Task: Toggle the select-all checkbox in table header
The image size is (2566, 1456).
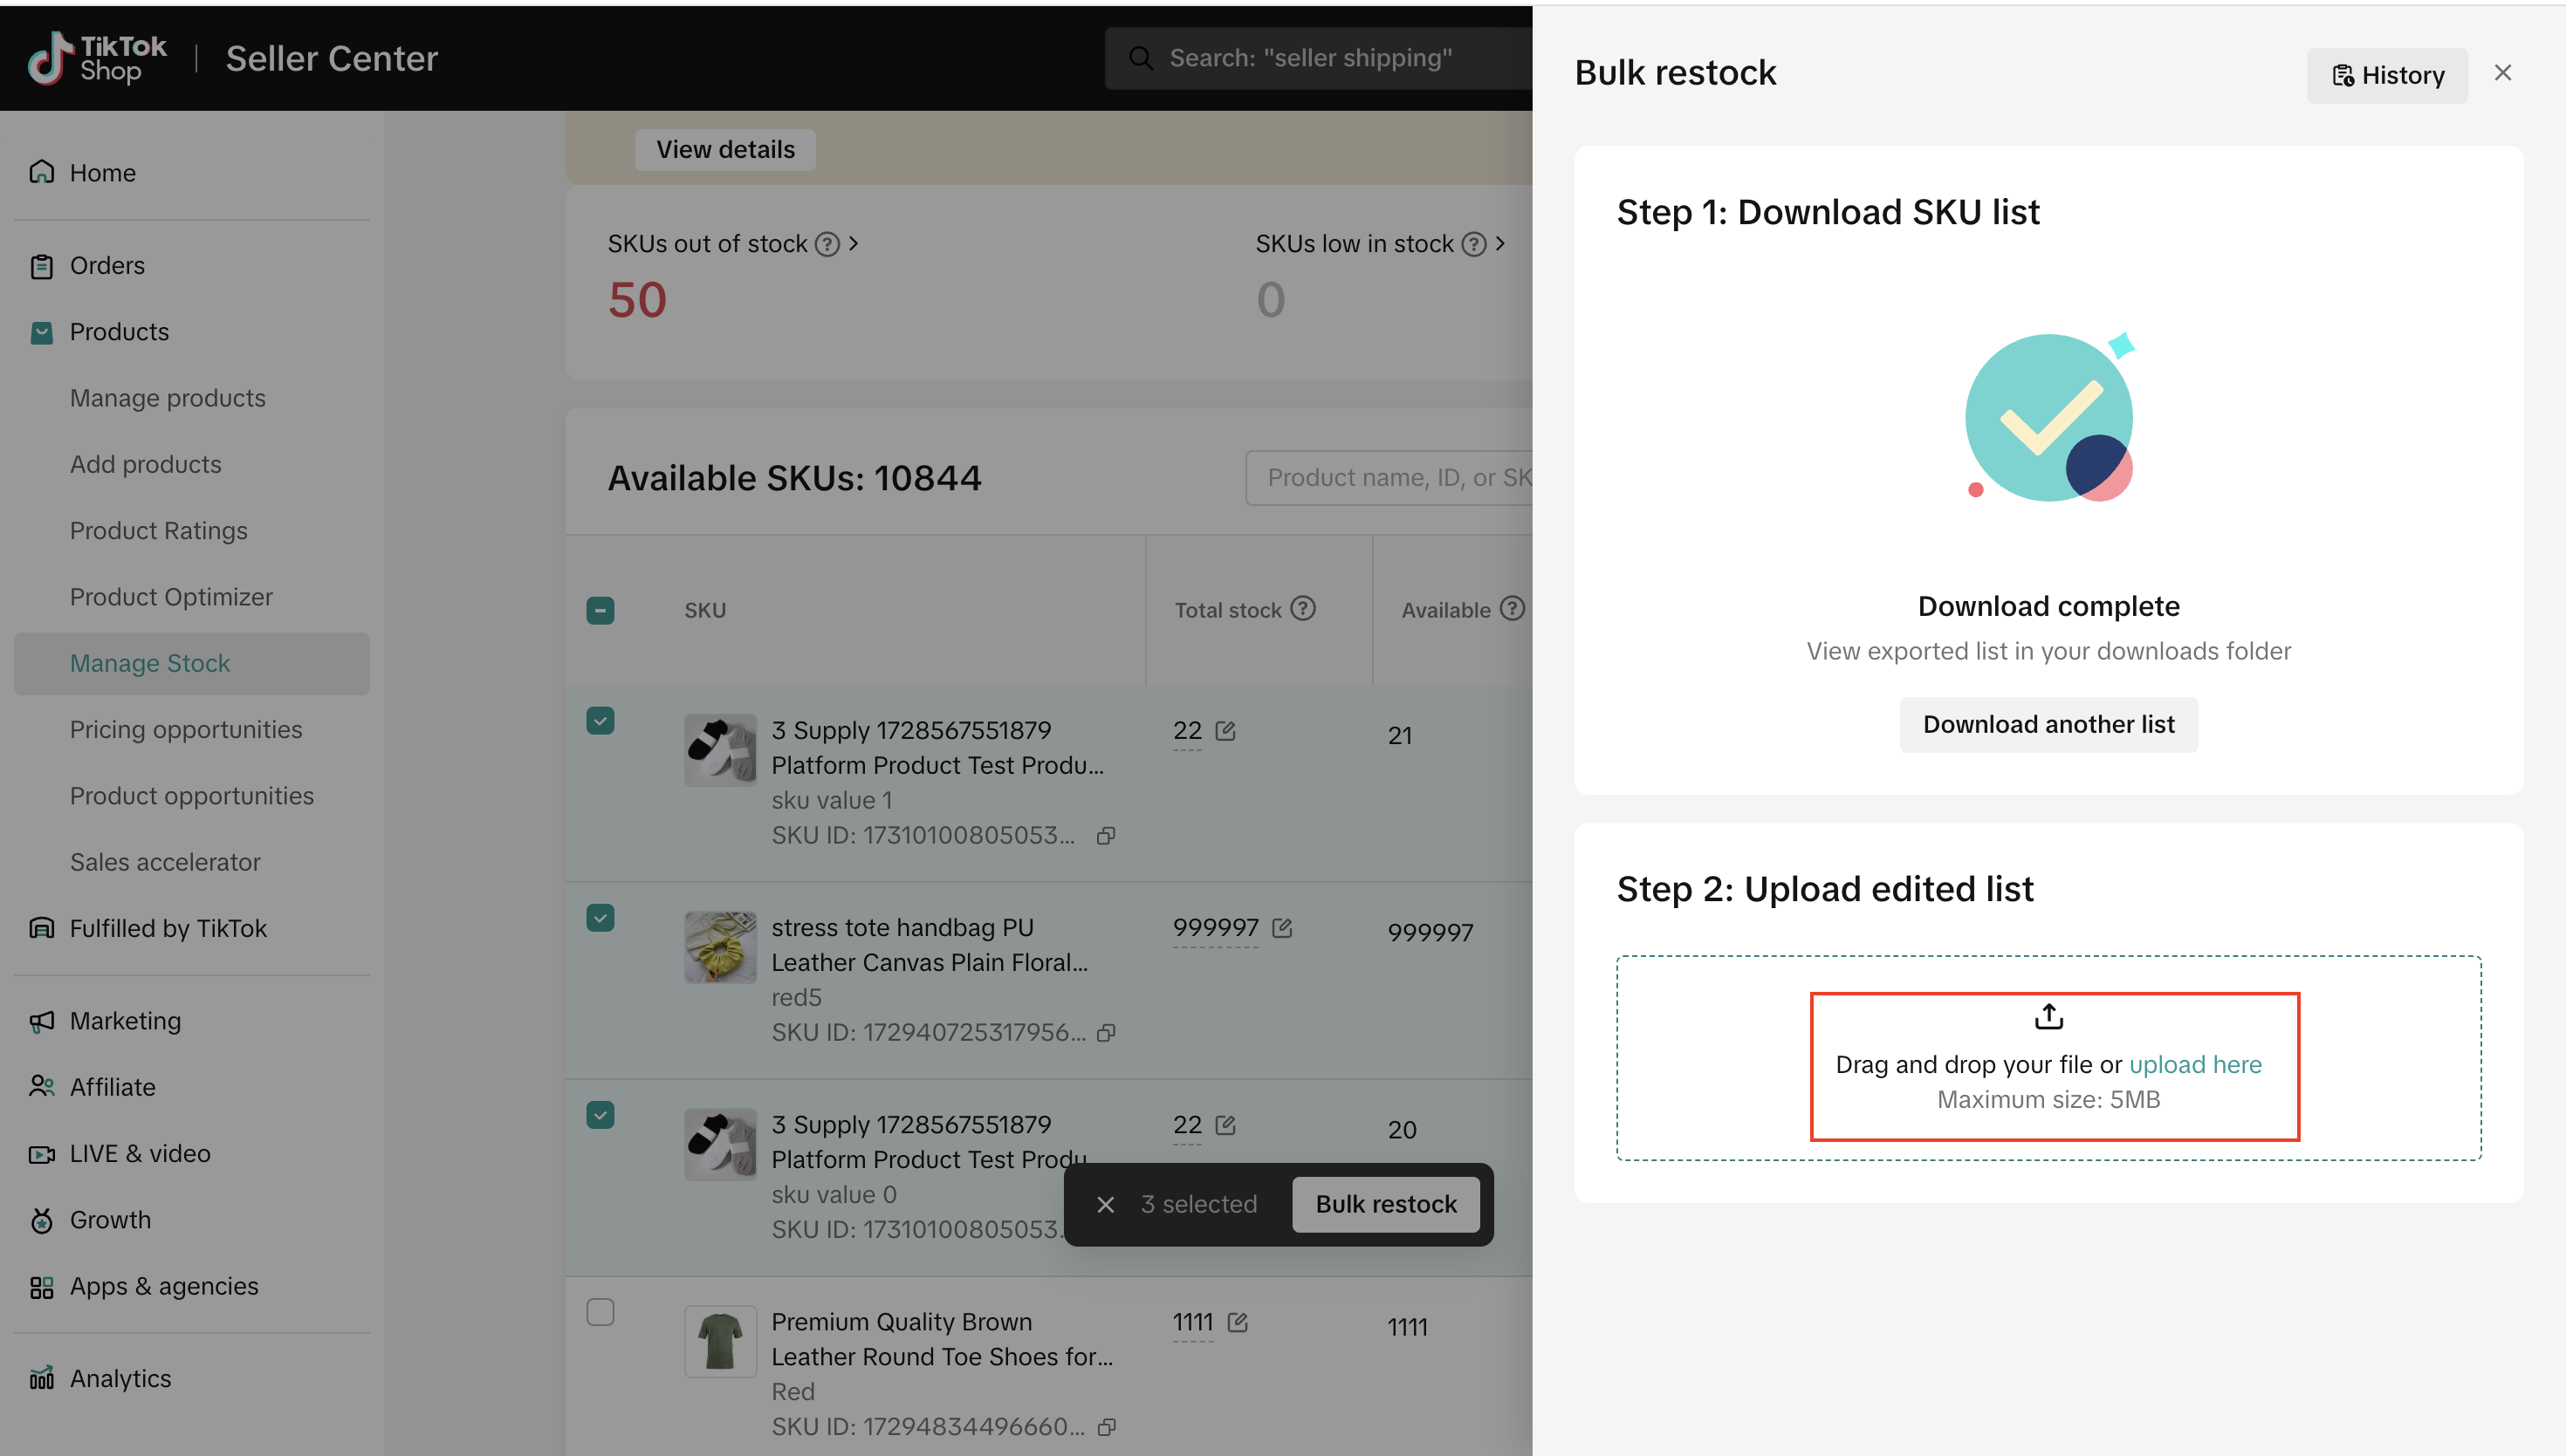Action: [x=600, y=610]
